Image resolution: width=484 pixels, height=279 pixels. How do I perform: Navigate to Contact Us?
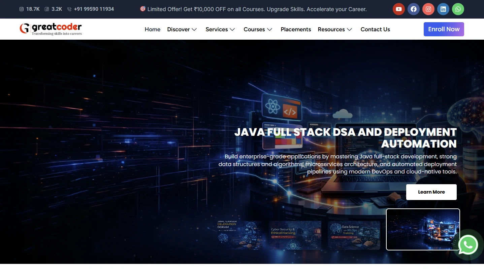point(375,29)
